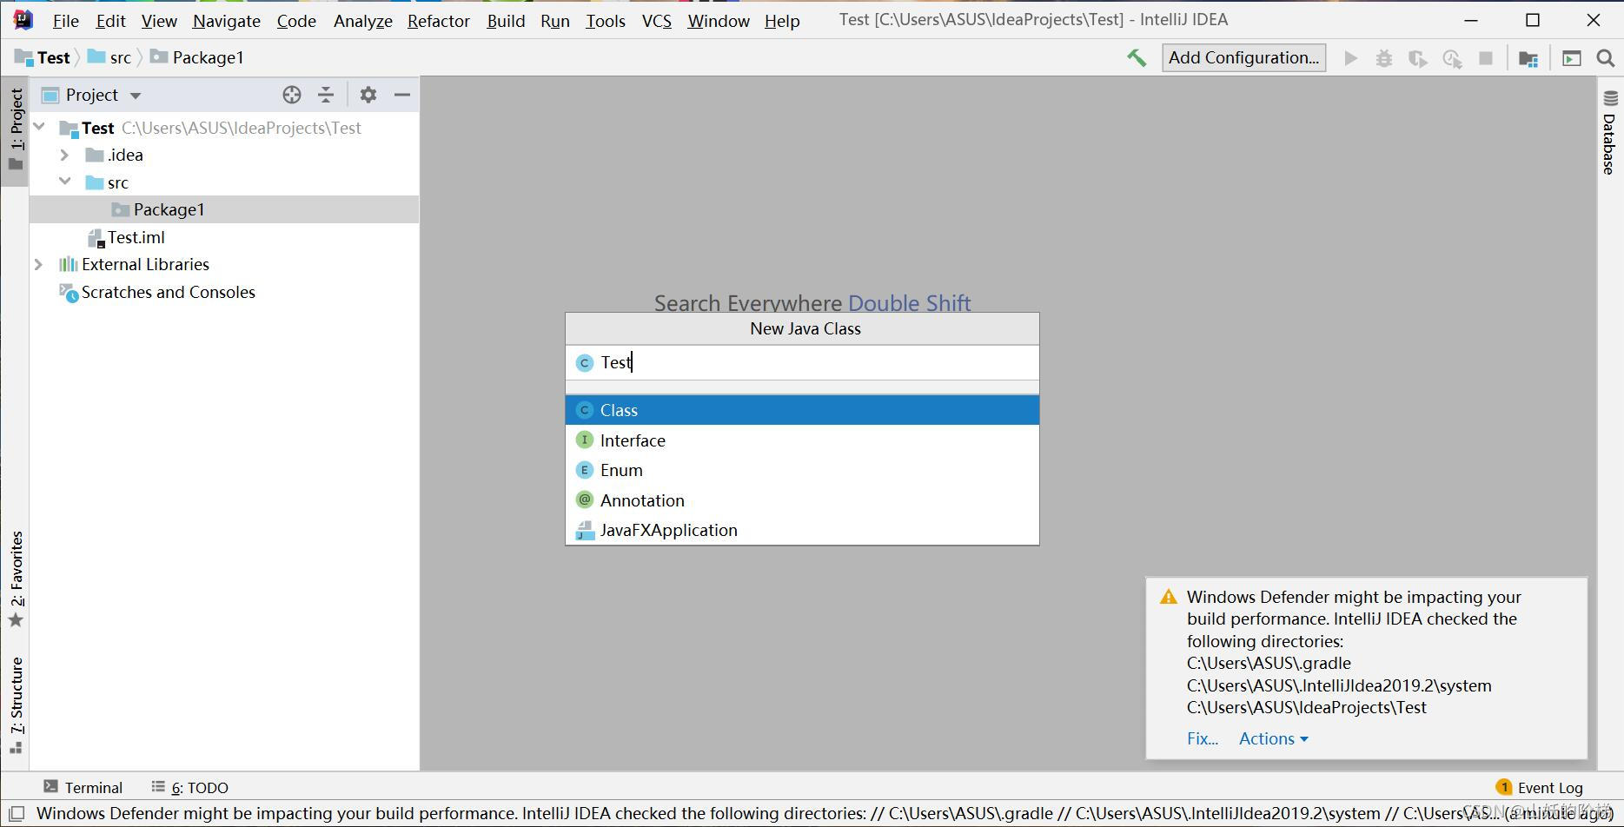Open the 6: TODO tool window
The width and height of the screenshot is (1624, 827).
(189, 787)
